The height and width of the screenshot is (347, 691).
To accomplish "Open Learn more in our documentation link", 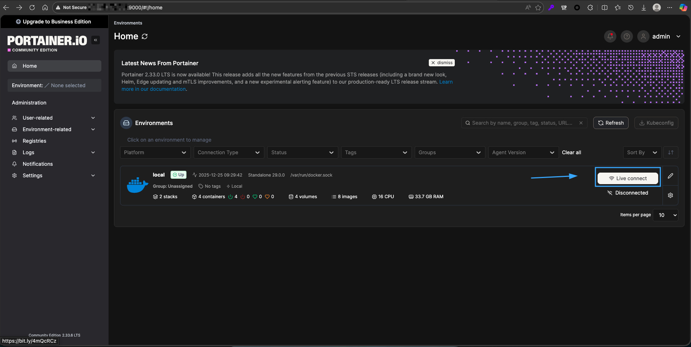I will [x=154, y=89].
